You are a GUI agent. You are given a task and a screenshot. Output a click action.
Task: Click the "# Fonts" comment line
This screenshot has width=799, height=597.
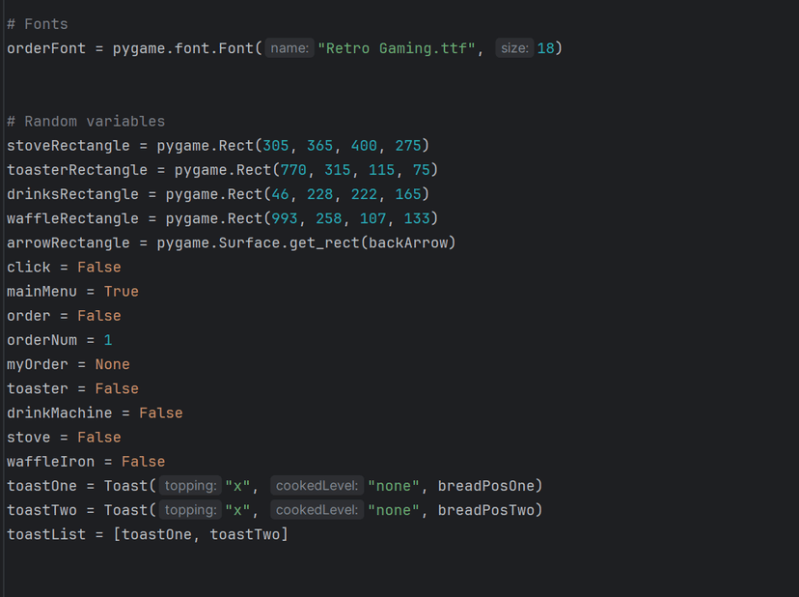(38, 24)
